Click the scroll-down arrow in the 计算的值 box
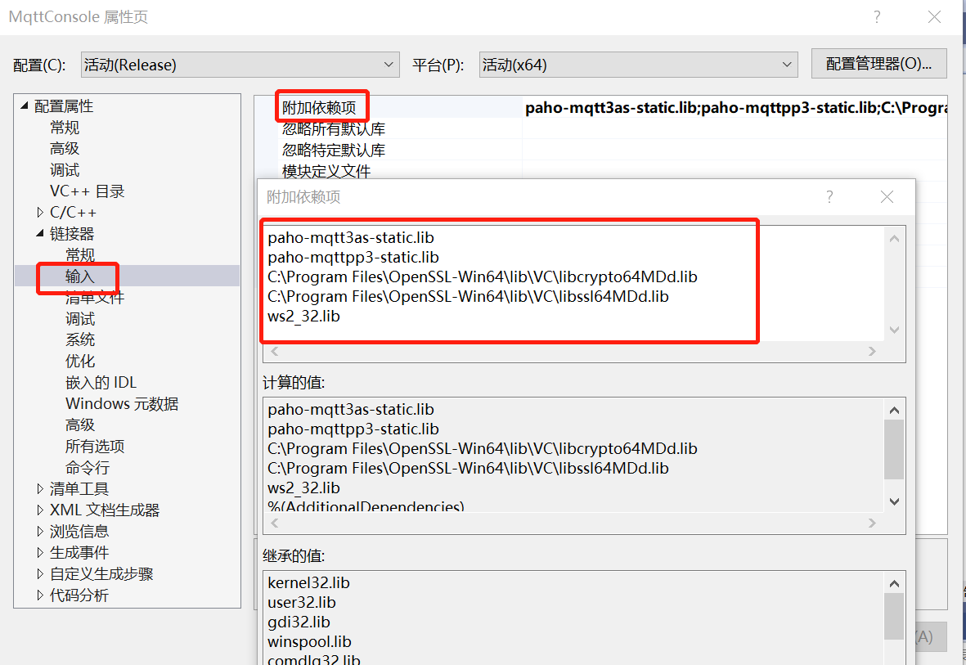 (894, 501)
